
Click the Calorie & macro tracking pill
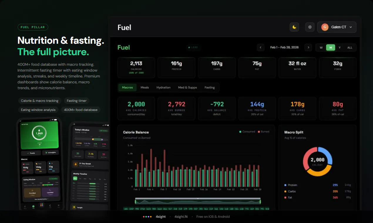click(x=40, y=101)
